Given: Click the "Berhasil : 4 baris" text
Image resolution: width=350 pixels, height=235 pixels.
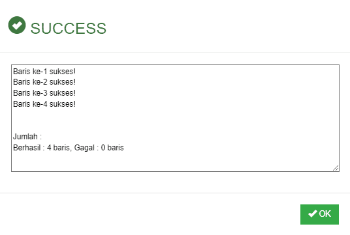Looking at the screenshot, I should [41, 148].
